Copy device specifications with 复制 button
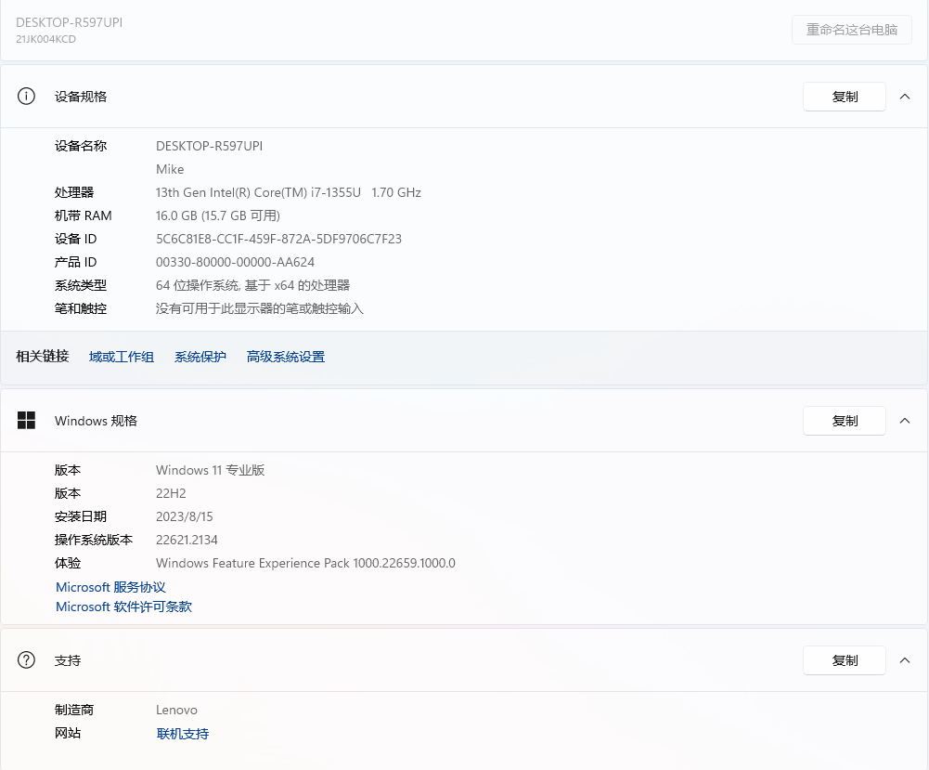The width and height of the screenshot is (929, 770). (845, 97)
